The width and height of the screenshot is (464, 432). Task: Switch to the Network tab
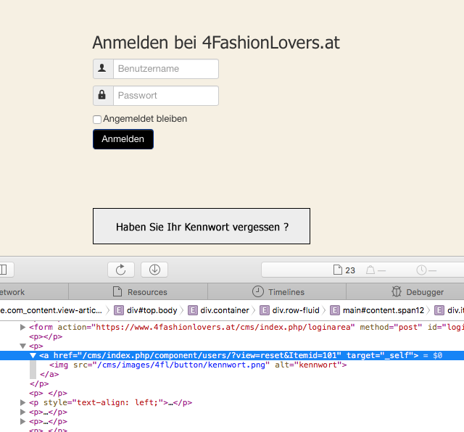point(34,292)
